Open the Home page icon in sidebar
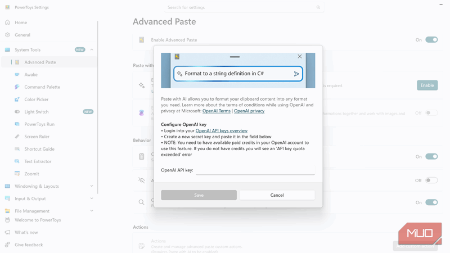This screenshot has width=450, height=253. coord(7,22)
